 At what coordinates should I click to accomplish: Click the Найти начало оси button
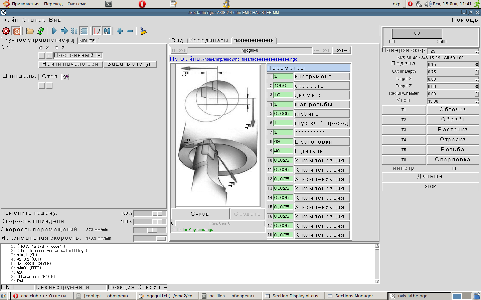click(70, 64)
